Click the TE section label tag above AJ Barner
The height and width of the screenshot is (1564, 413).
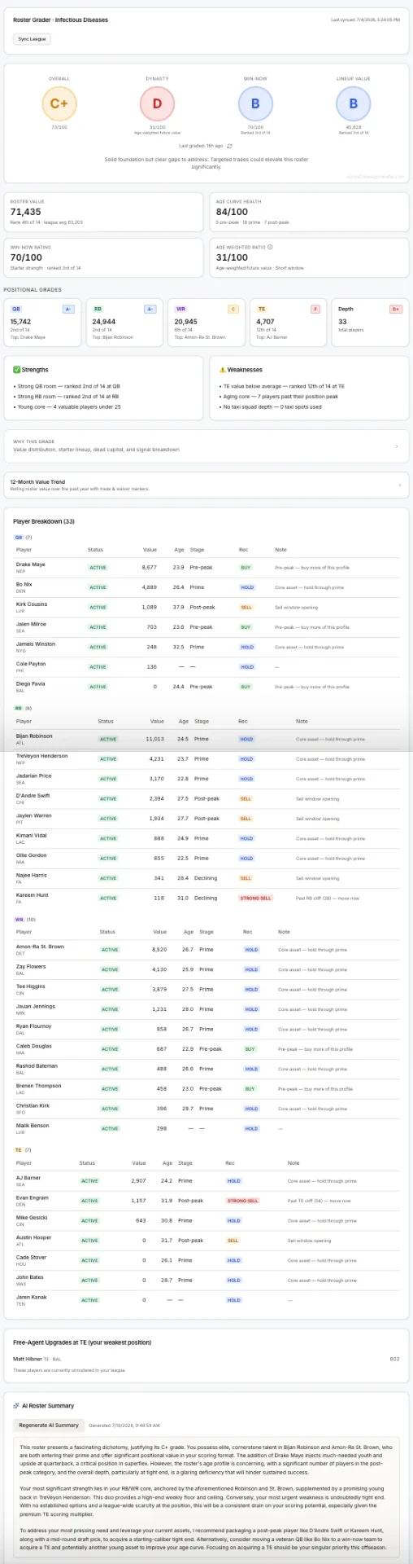pyautogui.click(x=18, y=1150)
